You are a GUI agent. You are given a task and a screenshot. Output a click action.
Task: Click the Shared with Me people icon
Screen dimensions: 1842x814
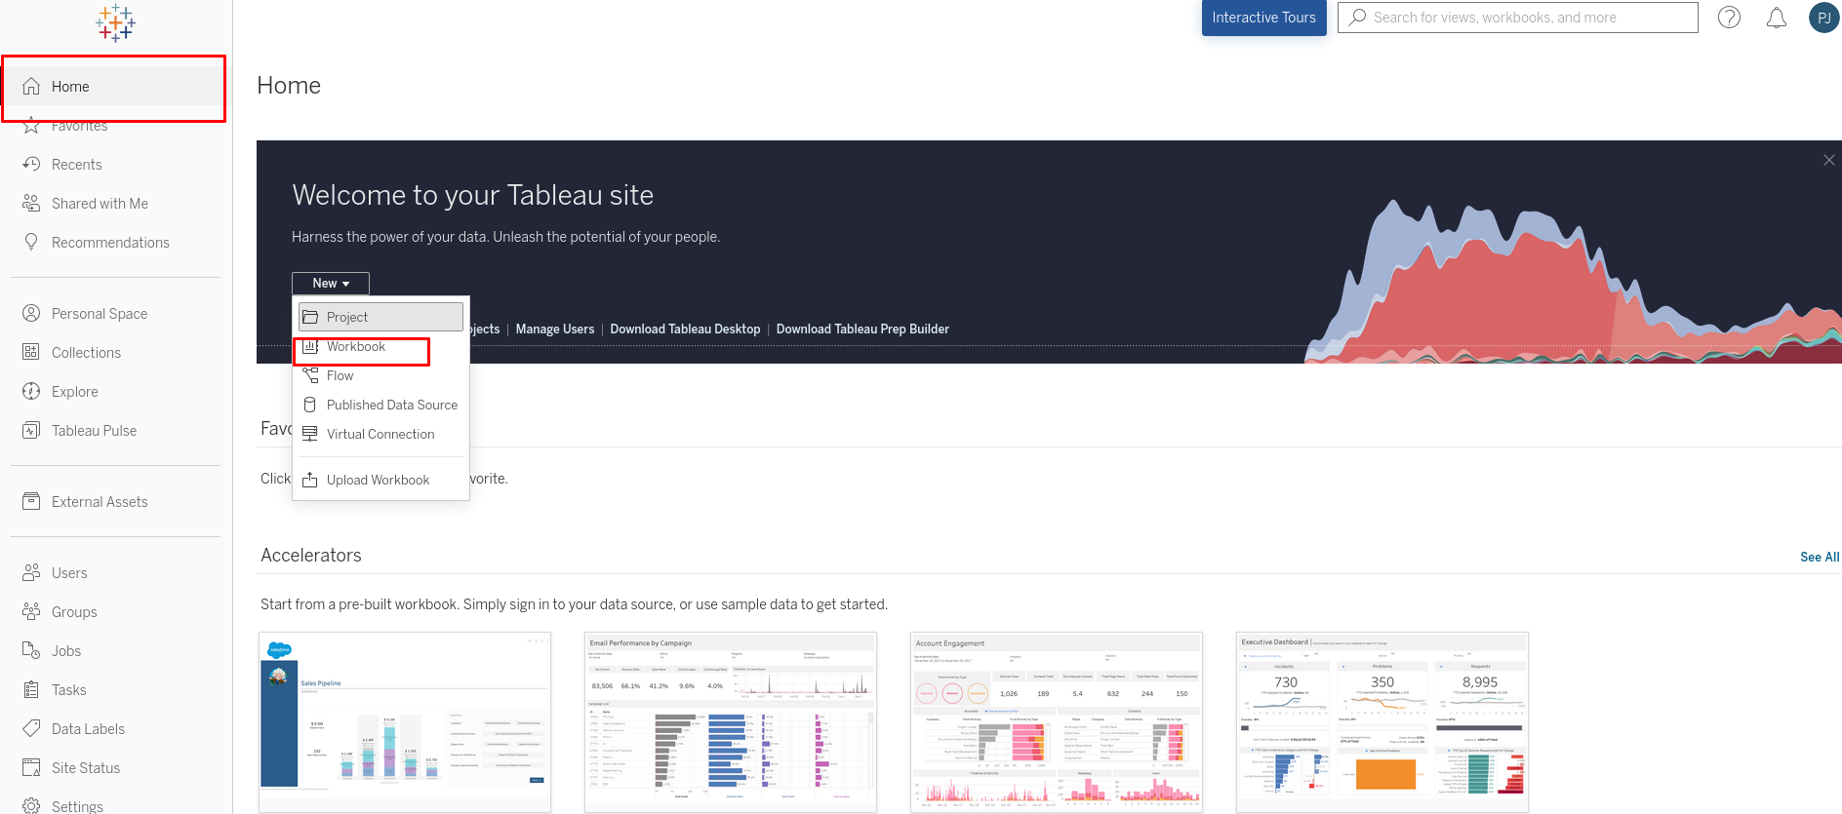[31, 203]
